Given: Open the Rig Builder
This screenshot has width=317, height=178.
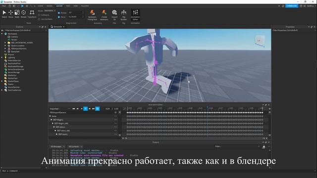Looking at the screenshot, I should [x=124, y=15].
